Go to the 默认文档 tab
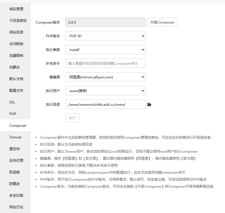This screenshot has width=225, height=213. [x=15, y=79]
